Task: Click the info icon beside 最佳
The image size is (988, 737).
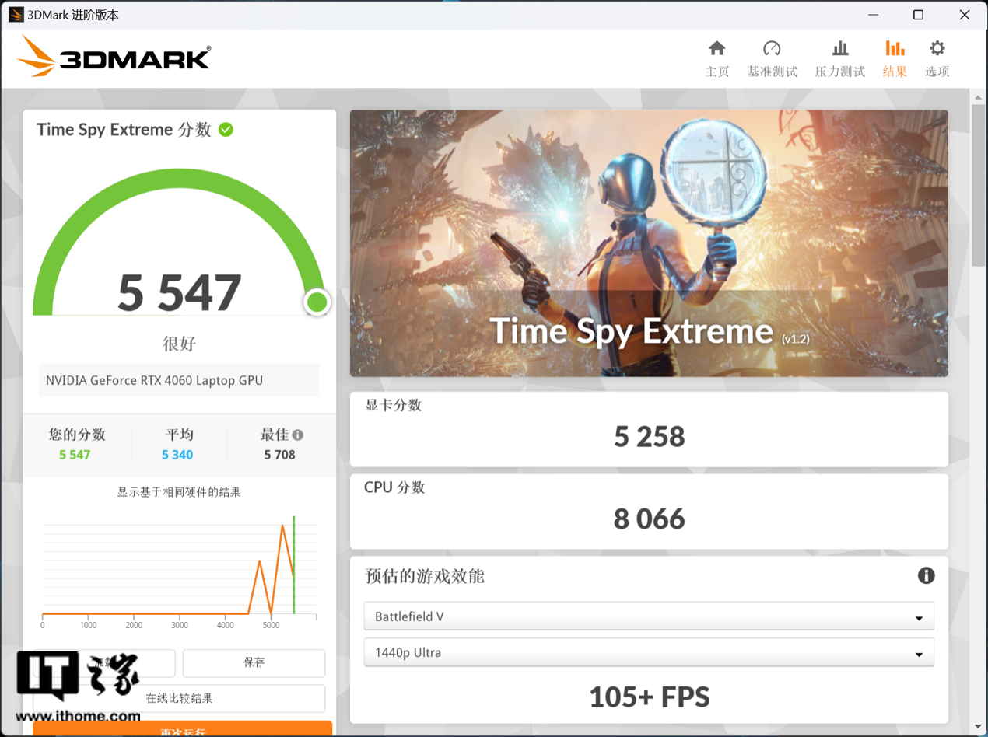Action: click(x=297, y=435)
